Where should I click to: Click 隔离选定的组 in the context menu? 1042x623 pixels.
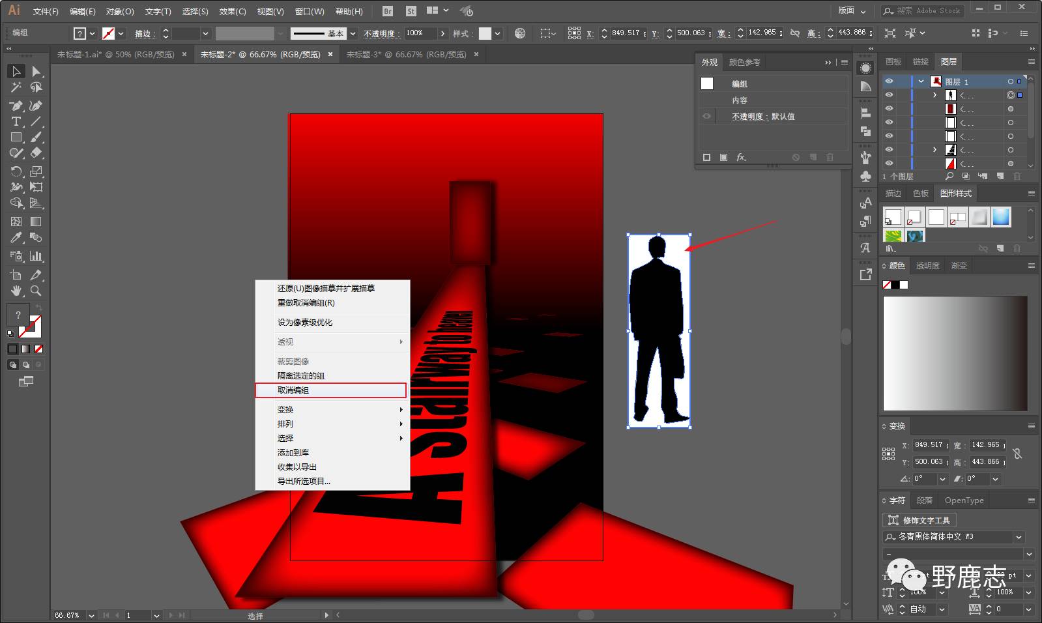point(301,376)
